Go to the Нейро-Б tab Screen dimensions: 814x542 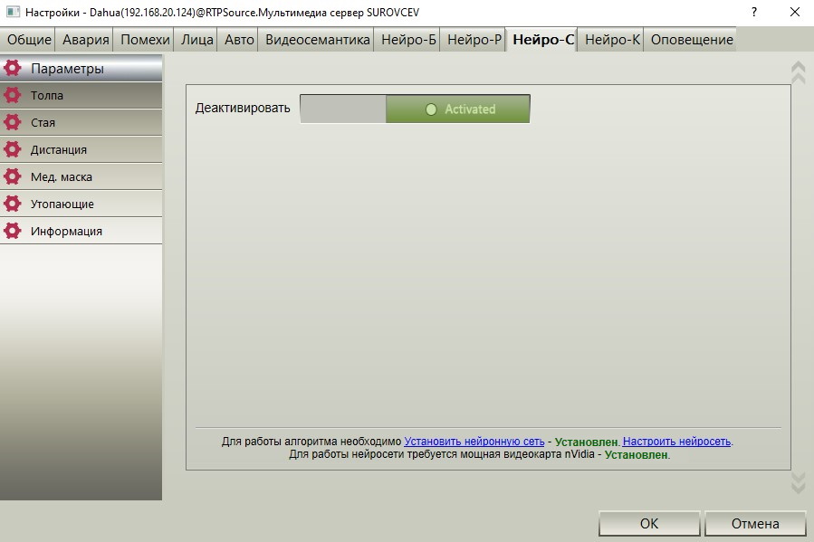408,40
